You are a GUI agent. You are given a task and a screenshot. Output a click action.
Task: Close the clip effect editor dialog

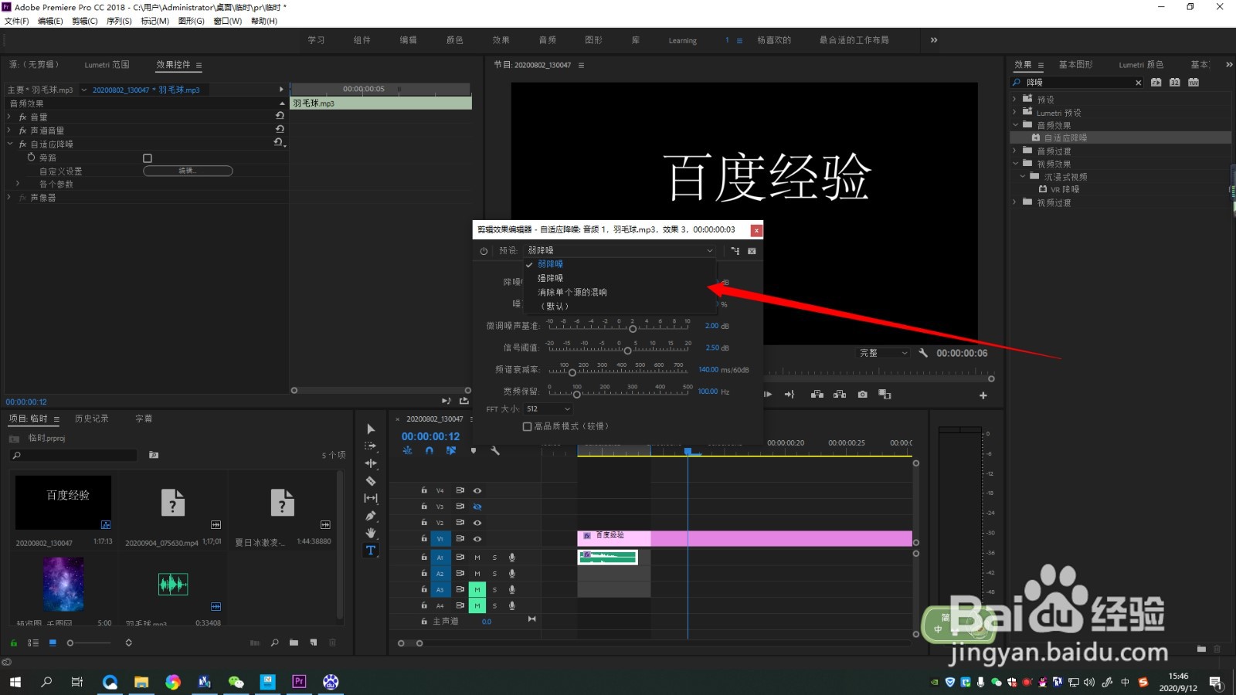click(756, 230)
